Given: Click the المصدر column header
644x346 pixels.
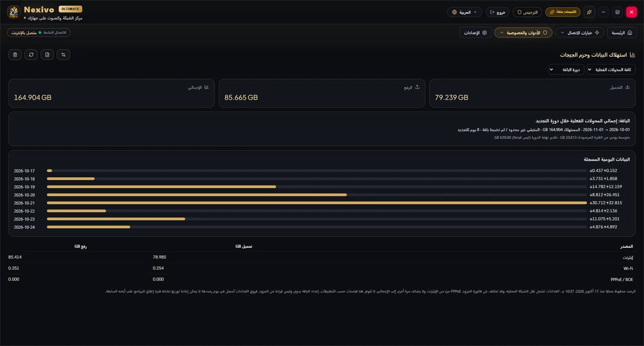Looking at the screenshot, I should [627, 246].
